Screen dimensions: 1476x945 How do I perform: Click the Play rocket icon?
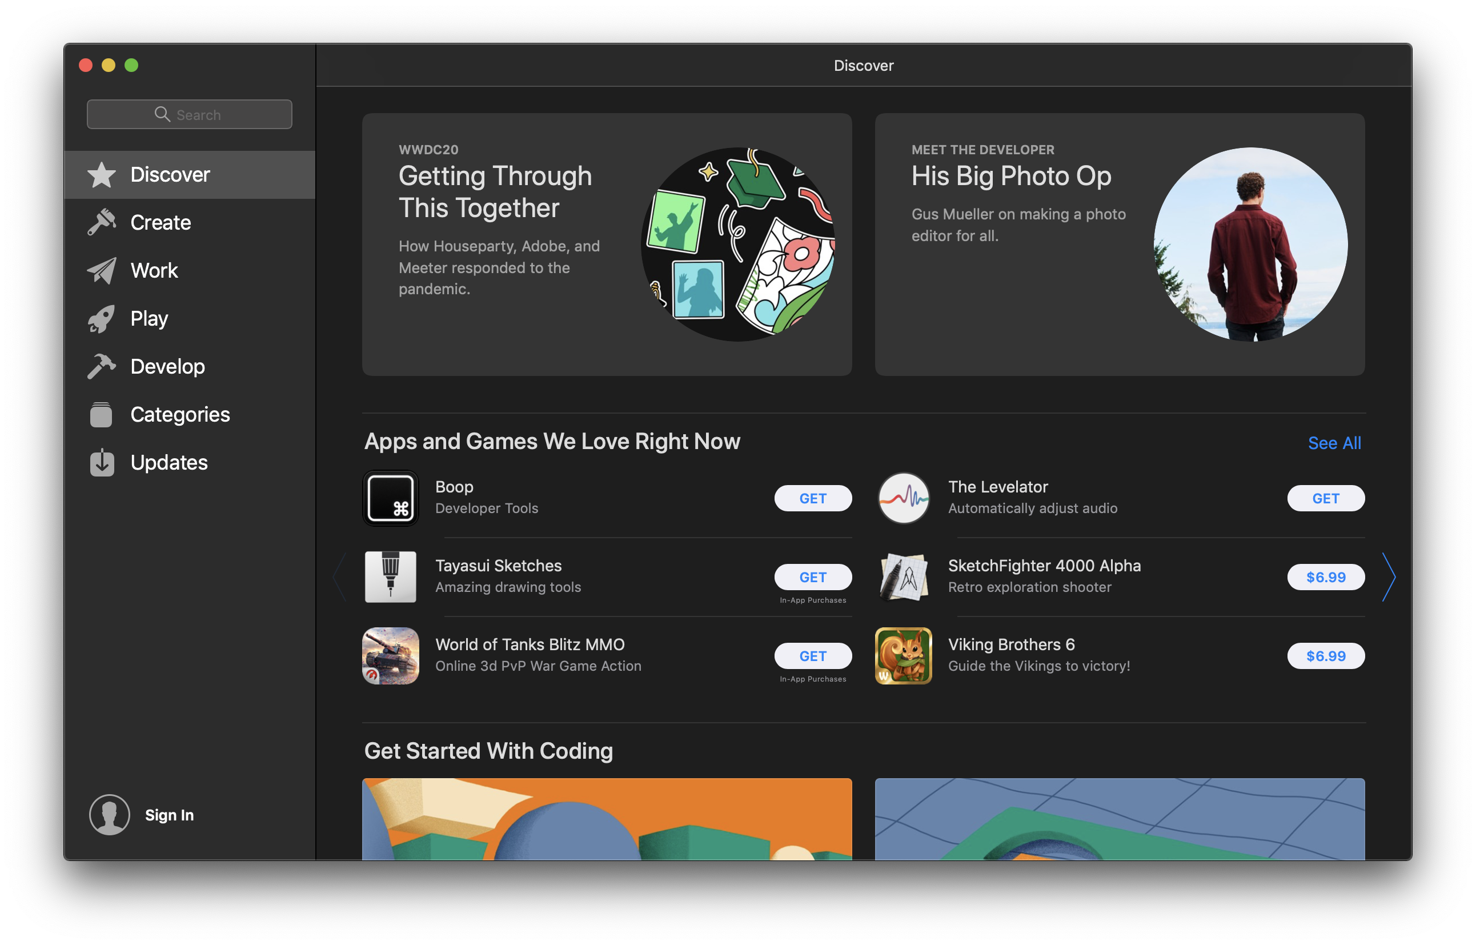101,318
